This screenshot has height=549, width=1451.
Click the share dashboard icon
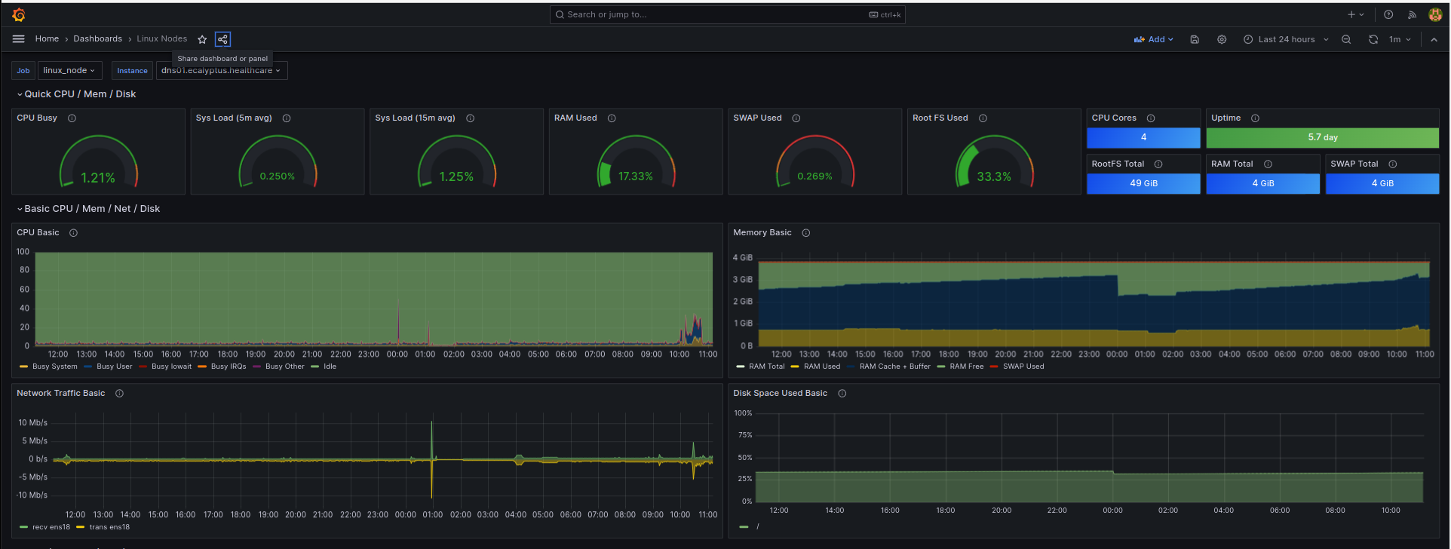[x=222, y=39]
